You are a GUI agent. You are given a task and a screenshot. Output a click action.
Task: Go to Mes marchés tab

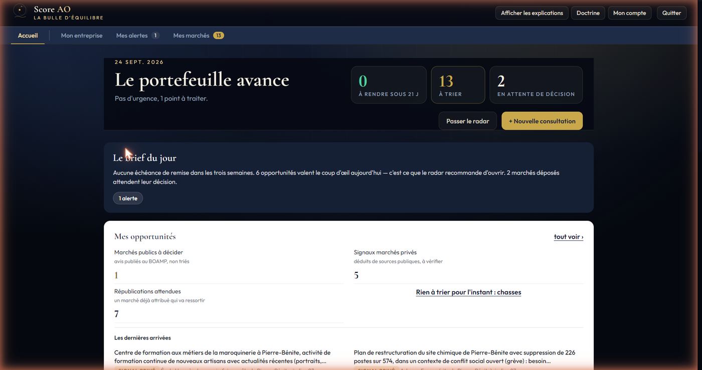coord(198,36)
